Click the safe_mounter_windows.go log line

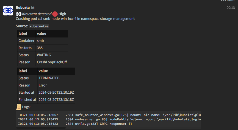tap(109, 115)
